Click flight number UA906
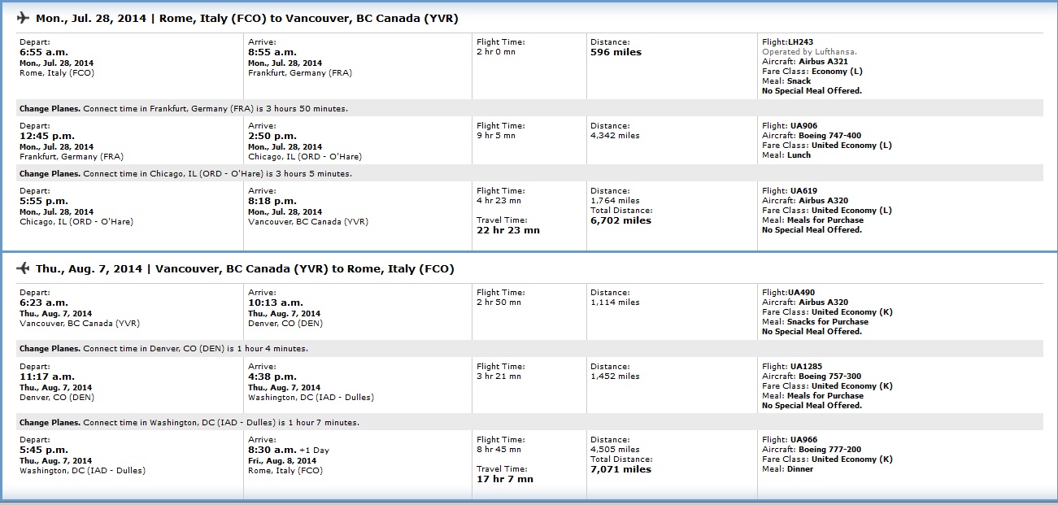This screenshot has height=505, width=1058. (x=802, y=125)
